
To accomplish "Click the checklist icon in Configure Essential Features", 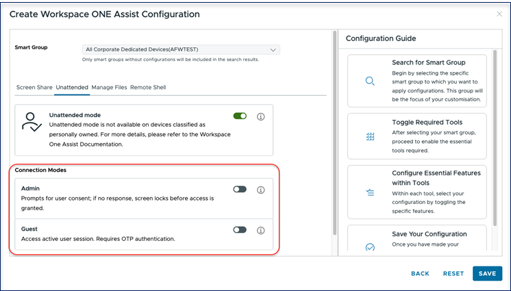I will click(370, 192).
